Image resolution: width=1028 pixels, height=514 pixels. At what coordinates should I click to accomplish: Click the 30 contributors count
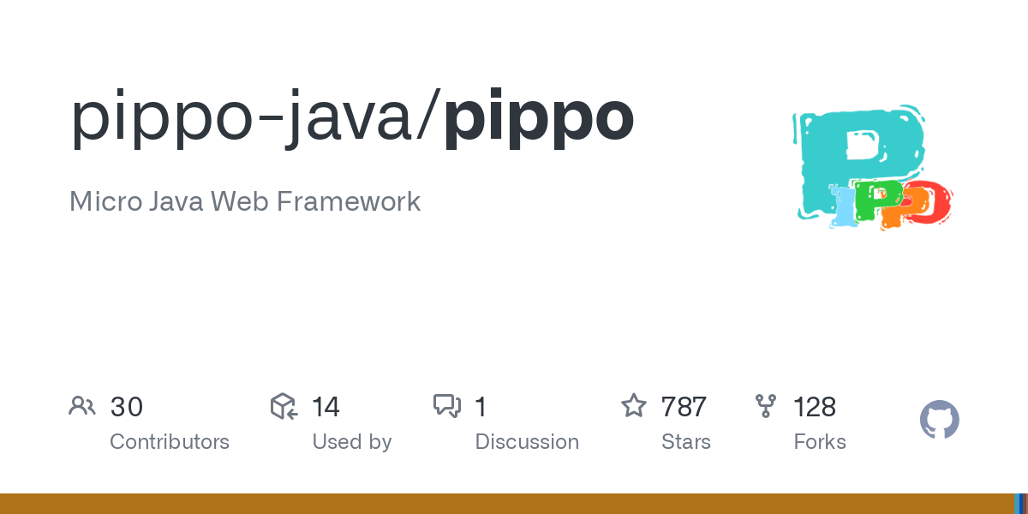tap(127, 407)
